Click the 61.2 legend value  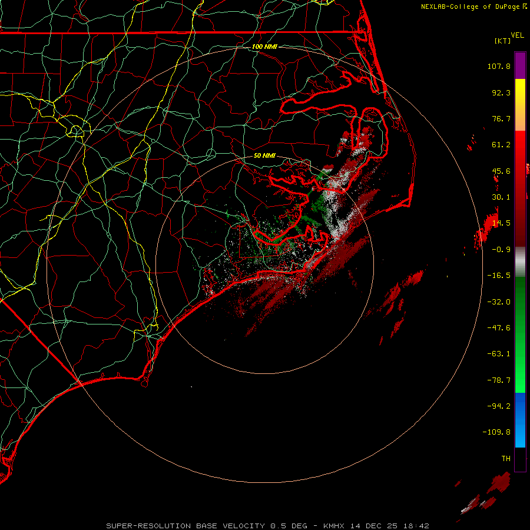point(501,145)
